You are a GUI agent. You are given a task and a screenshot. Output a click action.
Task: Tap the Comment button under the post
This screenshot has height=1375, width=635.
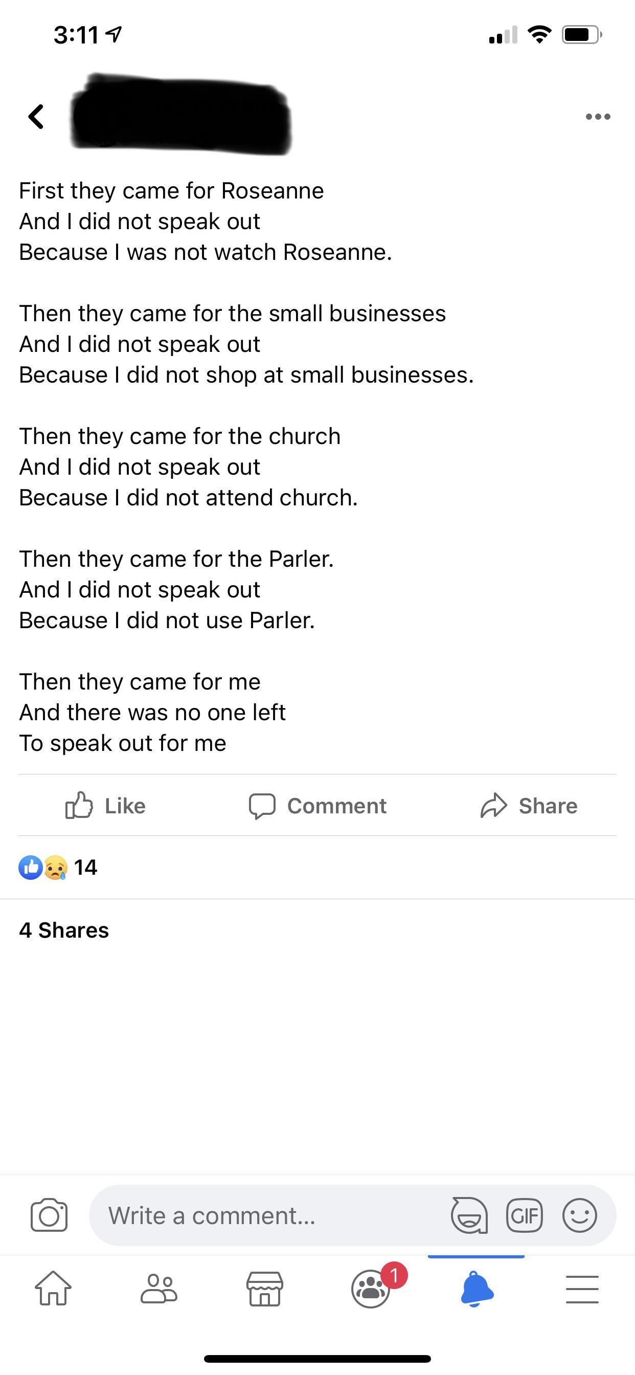coord(318,806)
